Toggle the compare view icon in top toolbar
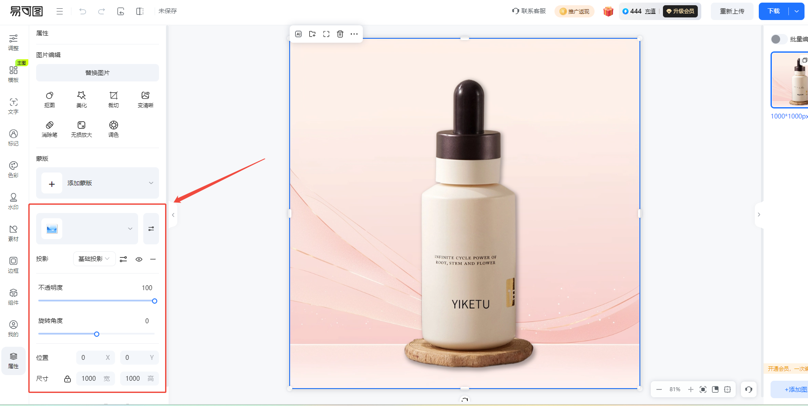The image size is (808, 406). coord(140,11)
